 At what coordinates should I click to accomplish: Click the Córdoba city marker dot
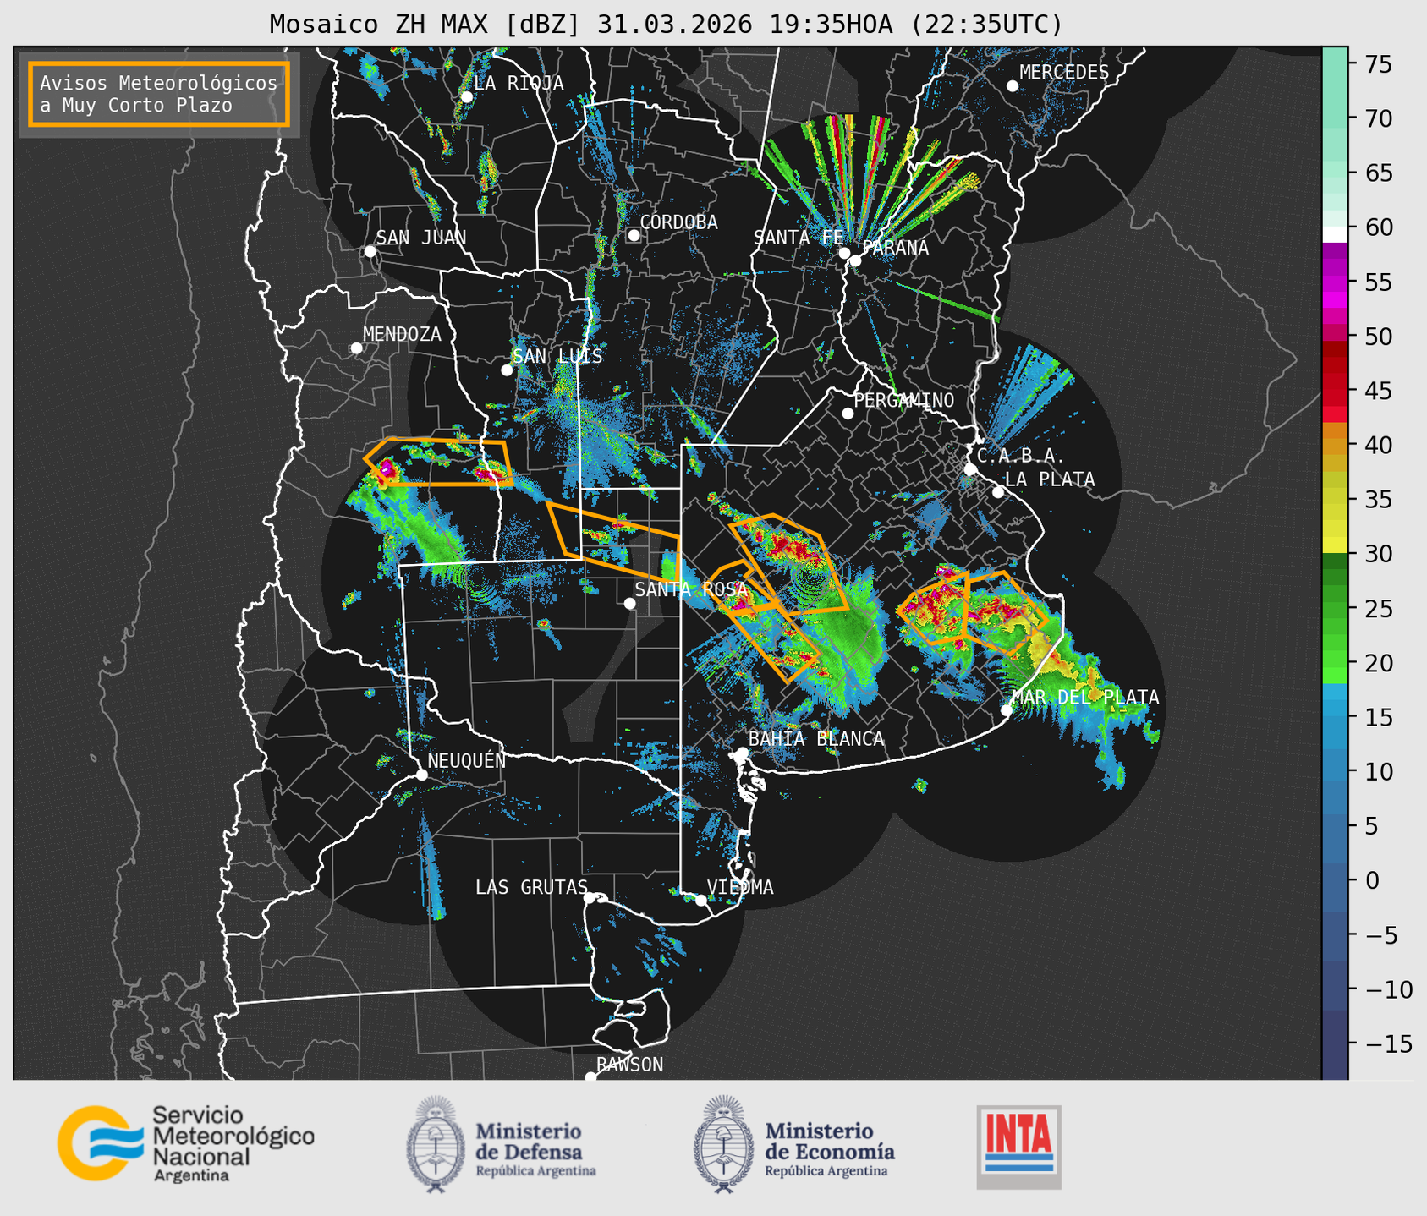[634, 235]
